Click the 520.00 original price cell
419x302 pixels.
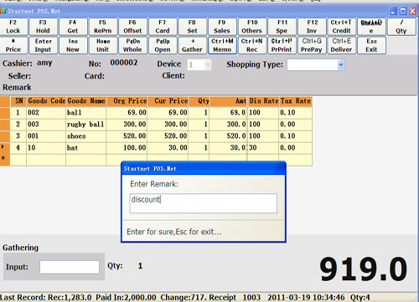[127, 136]
